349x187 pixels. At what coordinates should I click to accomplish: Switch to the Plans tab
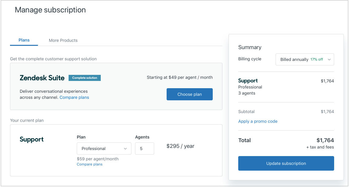24,40
